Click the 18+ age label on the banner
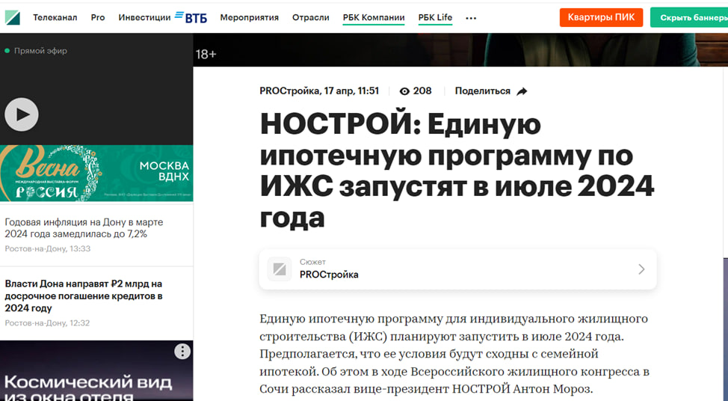The height and width of the screenshot is (401, 728). pyautogui.click(x=206, y=55)
